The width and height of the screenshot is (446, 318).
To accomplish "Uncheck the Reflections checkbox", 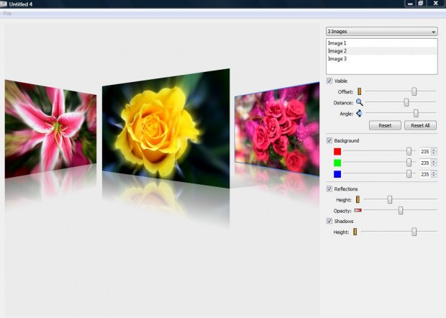I will tap(329, 188).
